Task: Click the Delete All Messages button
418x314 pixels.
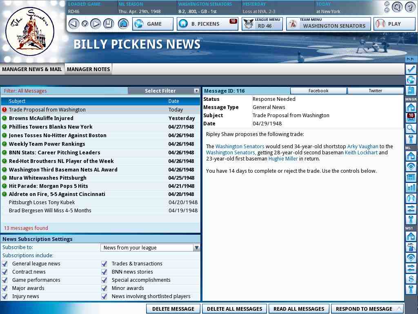Action: pyautogui.click(x=235, y=309)
